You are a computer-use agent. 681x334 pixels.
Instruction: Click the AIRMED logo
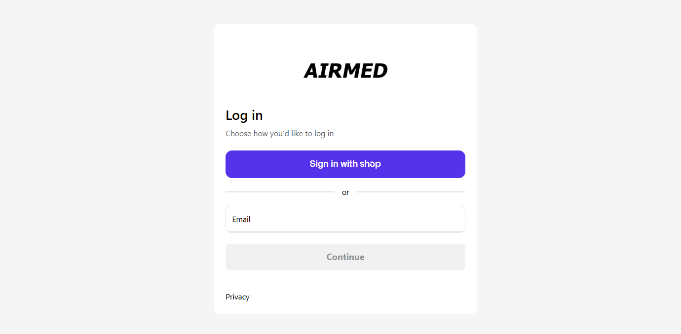pos(345,71)
